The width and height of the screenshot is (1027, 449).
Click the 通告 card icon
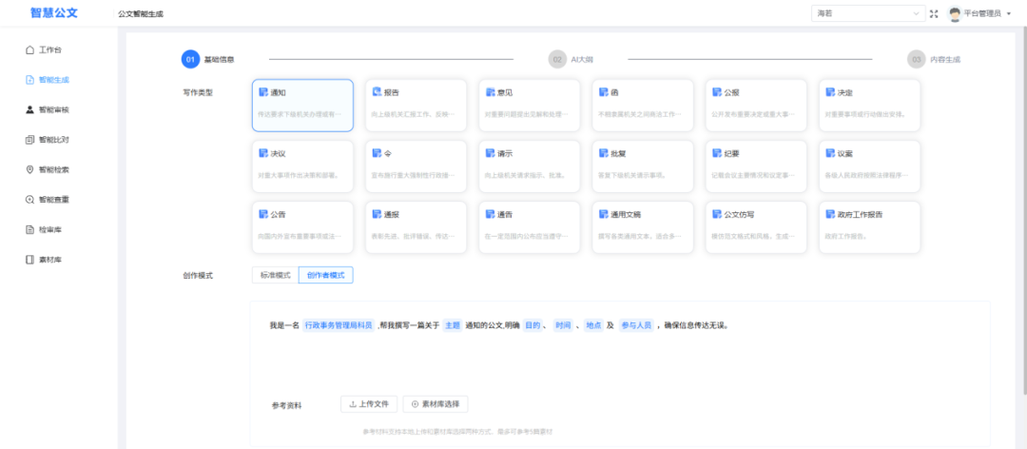point(490,214)
